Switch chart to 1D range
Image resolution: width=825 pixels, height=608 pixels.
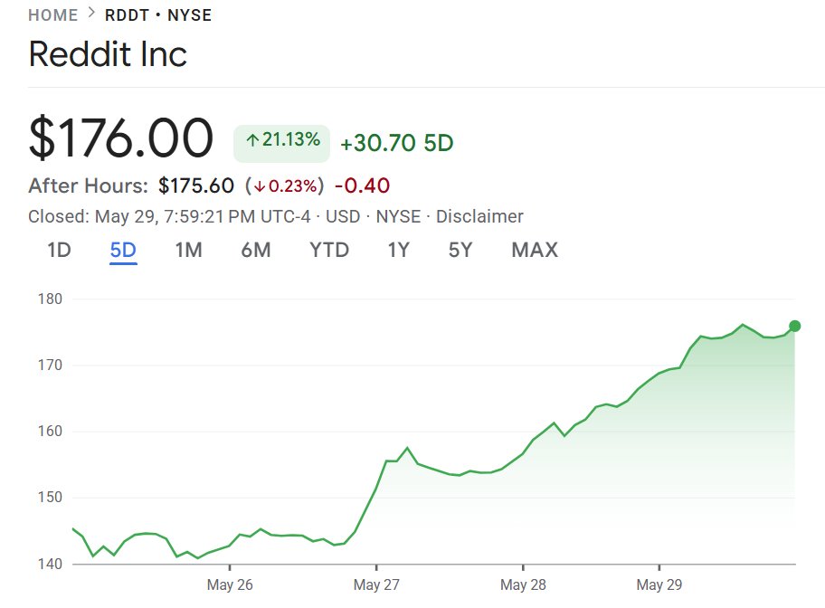[59, 250]
